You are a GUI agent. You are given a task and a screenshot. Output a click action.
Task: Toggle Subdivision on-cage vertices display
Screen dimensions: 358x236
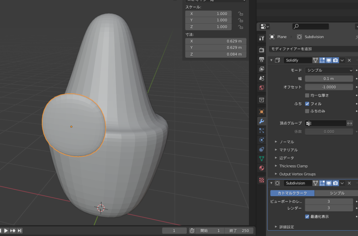click(x=315, y=183)
